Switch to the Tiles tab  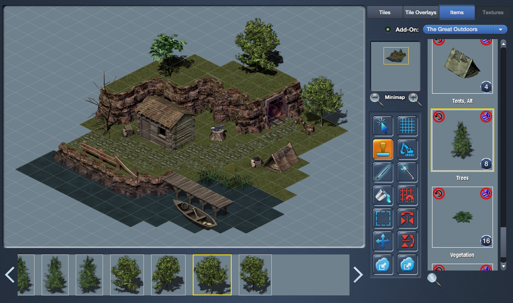pyautogui.click(x=385, y=12)
